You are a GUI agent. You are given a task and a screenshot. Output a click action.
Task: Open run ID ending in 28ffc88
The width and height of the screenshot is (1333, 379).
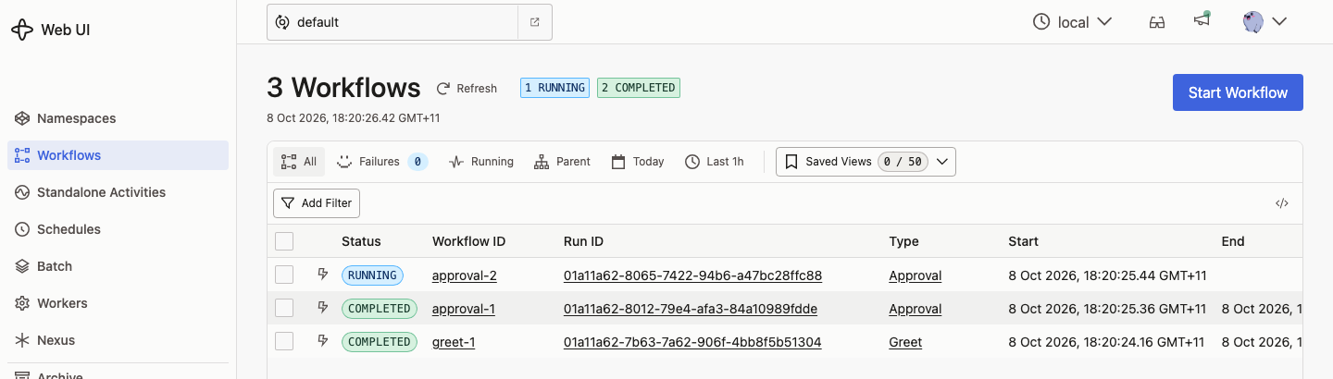tap(693, 275)
